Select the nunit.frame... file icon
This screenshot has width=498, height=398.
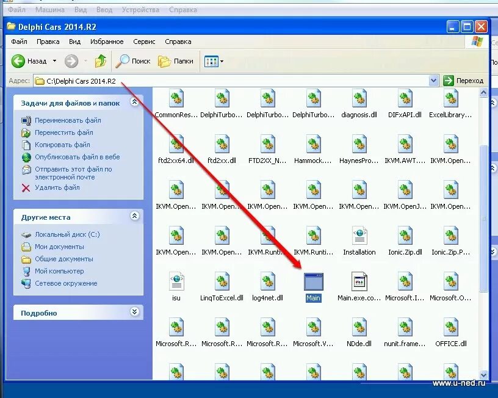click(405, 327)
